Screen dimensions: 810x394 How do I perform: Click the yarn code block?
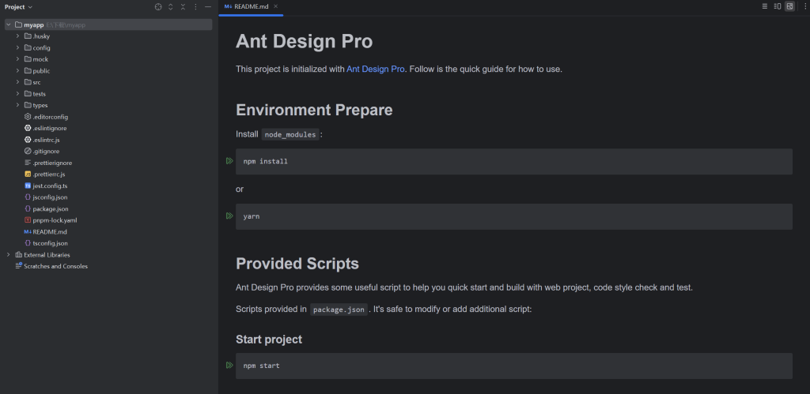(514, 216)
